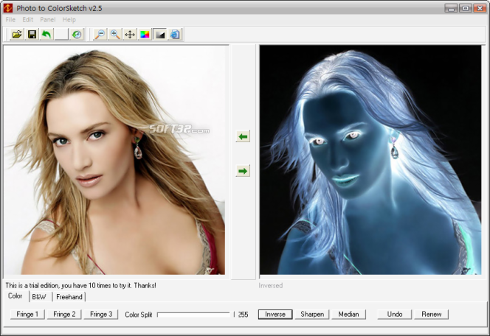The width and height of the screenshot is (490, 336).
Task: Click the green renew clock icon
Action: [x=77, y=34]
